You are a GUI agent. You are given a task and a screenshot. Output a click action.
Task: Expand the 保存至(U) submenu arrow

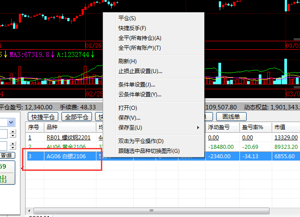point(198,128)
